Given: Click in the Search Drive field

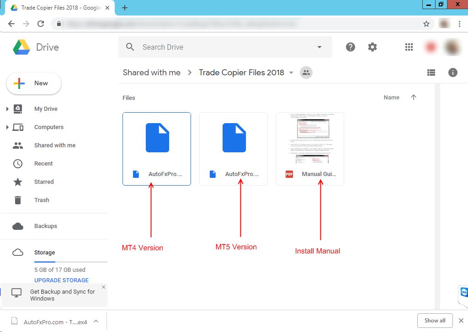Looking at the screenshot, I should (x=224, y=47).
